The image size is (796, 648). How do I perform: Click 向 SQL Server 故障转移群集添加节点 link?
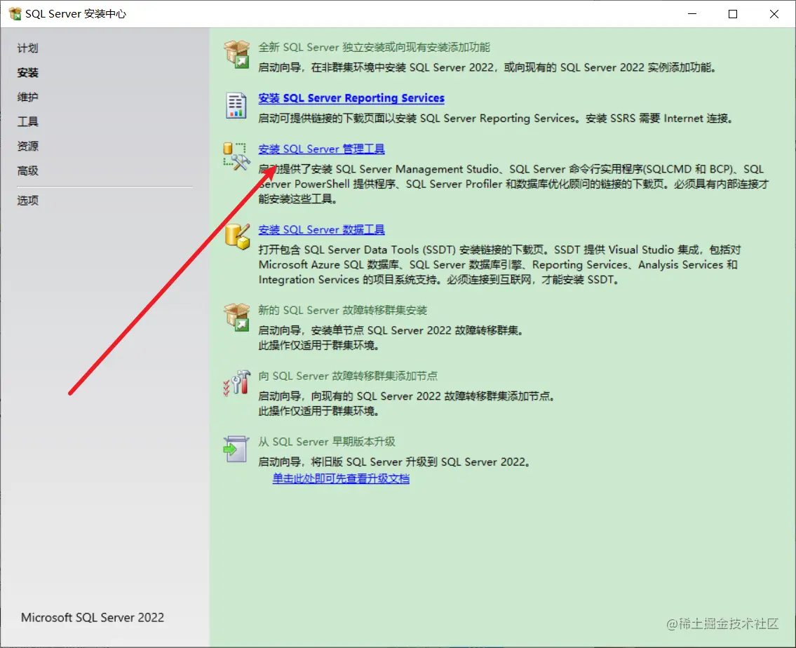click(348, 376)
